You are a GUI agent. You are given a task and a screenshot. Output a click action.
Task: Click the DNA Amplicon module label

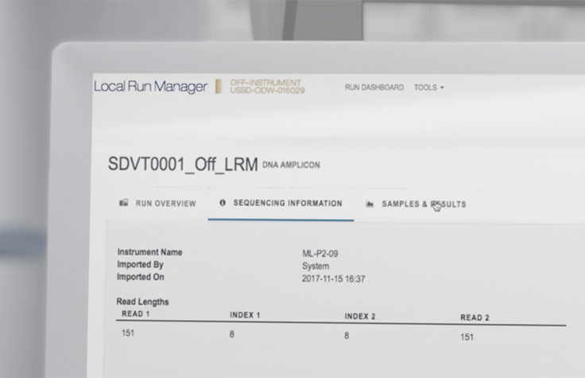coord(291,166)
